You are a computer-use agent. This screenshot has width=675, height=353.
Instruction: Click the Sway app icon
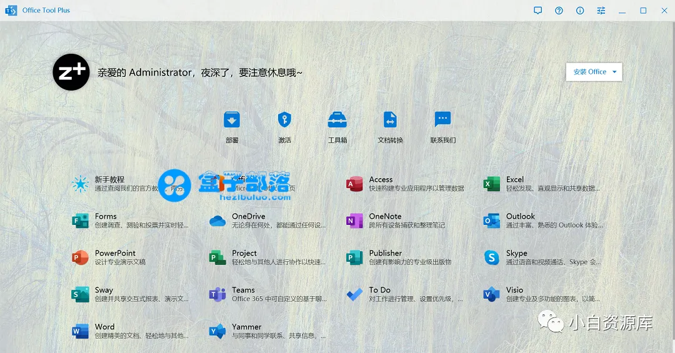click(x=80, y=294)
